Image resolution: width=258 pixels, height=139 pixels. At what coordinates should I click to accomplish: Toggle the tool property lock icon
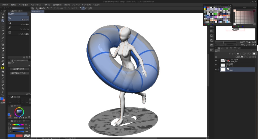[29, 66]
